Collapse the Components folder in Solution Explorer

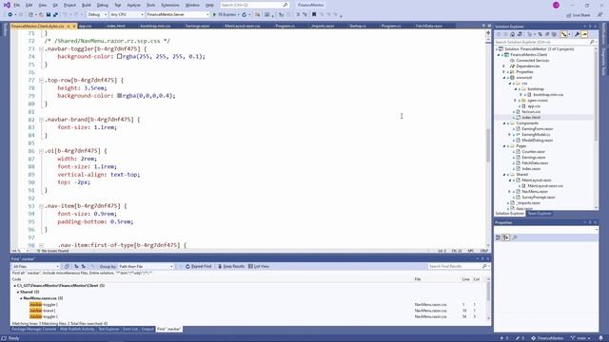[505, 123]
